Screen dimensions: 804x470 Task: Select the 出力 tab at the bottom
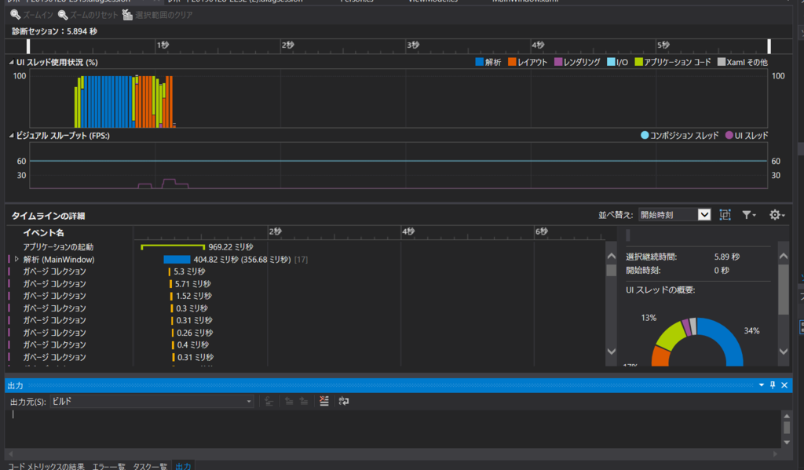[183, 466]
